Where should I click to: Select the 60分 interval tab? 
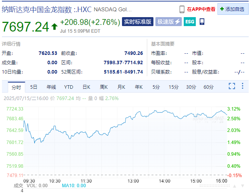209,87
